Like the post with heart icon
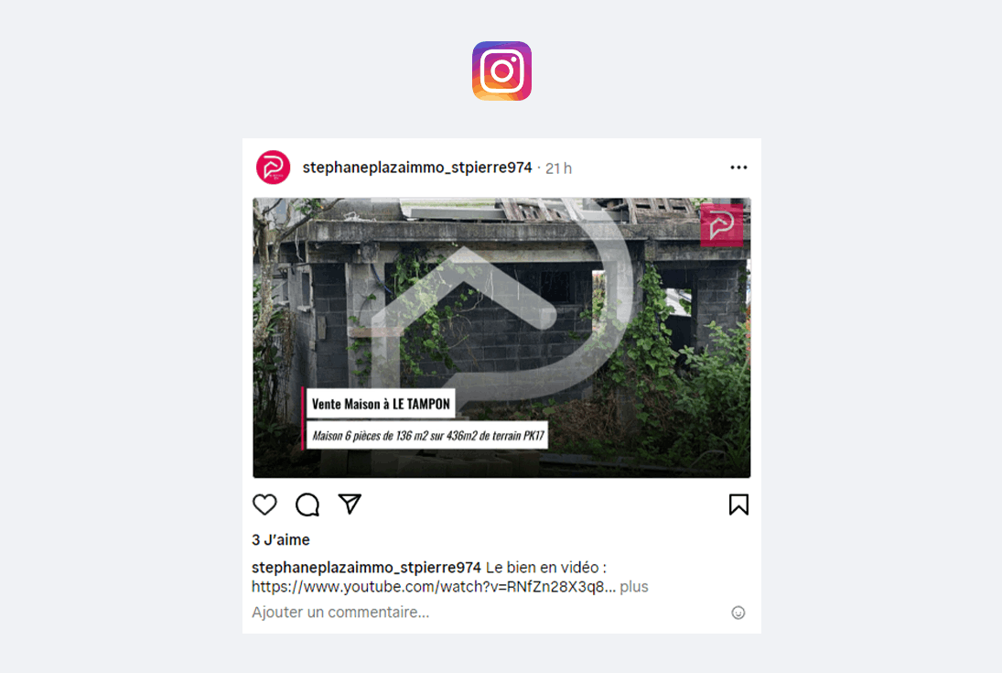This screenshot has height=673, width=1002. coord(264,505)
